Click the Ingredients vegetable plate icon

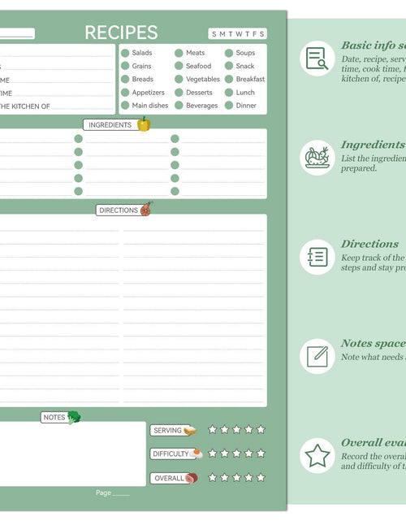[317, 158]
